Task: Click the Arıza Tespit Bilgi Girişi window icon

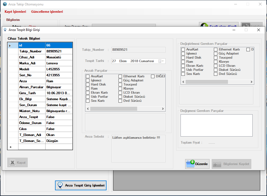Action: pos(5,30)
